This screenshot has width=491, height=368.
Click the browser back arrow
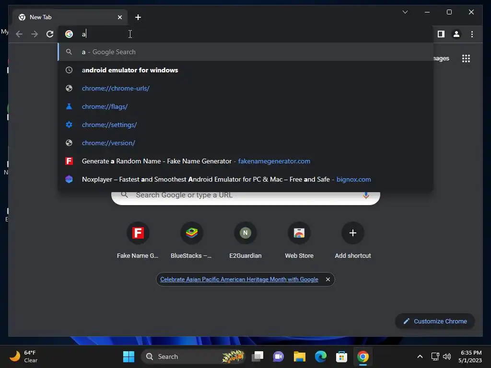(19, 34)
